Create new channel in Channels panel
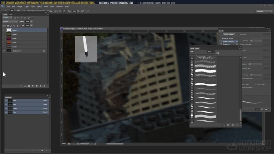 coord(42,150)
